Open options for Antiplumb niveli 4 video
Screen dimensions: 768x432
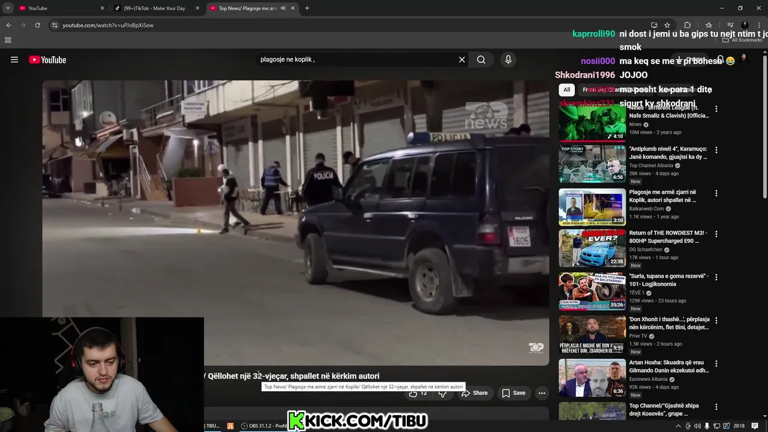[x=716, y=150]
